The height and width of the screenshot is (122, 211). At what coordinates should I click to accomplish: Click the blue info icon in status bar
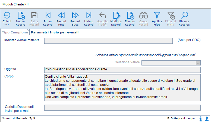click(201, 119)
